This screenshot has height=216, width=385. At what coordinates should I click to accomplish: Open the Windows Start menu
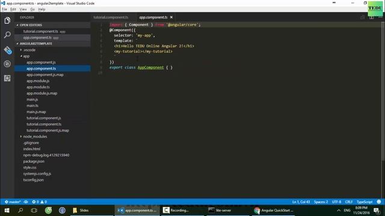point(7,211)
